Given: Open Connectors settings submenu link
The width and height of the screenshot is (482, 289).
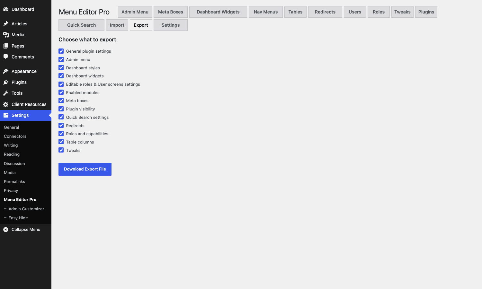Looking at the screenshot, I should click(15, 136).
